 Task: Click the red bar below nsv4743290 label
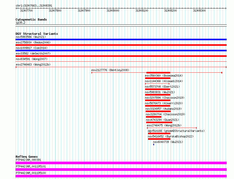click(159, 122)
